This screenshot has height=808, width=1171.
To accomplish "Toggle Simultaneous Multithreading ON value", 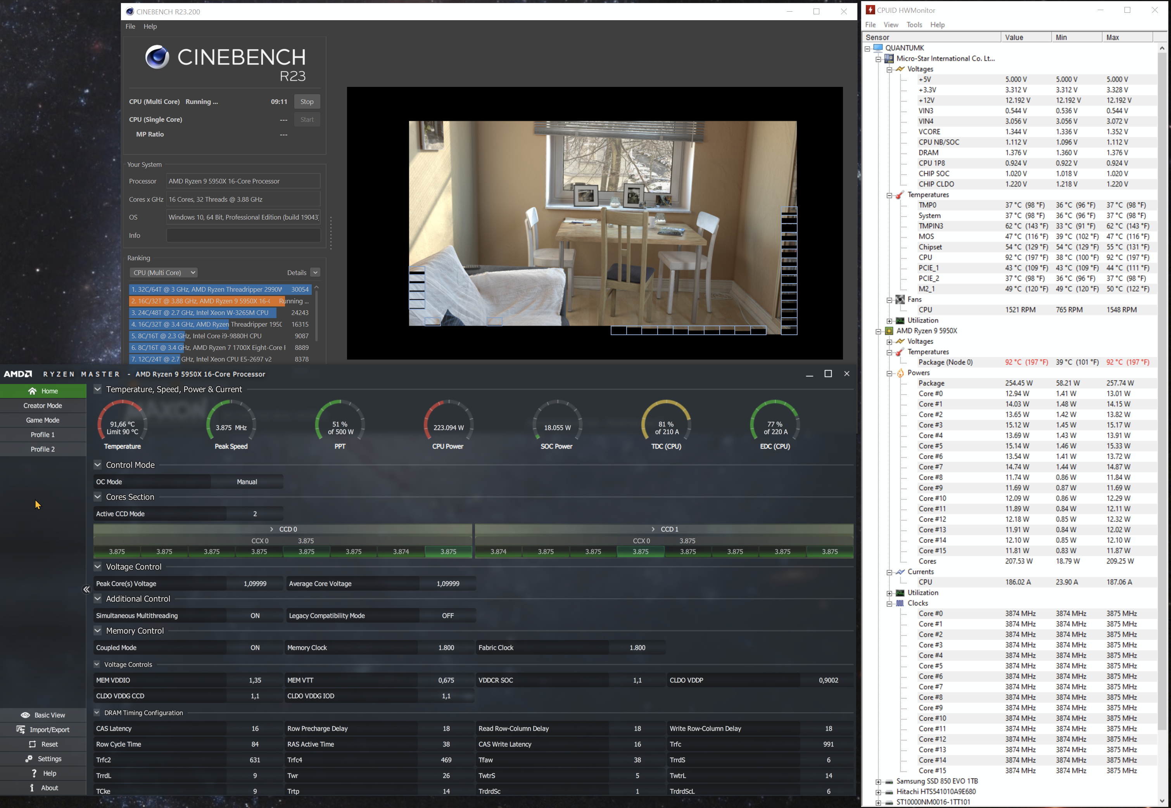I will (254, 616).
